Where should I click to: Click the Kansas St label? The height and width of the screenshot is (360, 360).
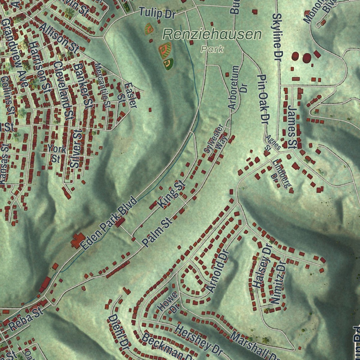(4, 163)
